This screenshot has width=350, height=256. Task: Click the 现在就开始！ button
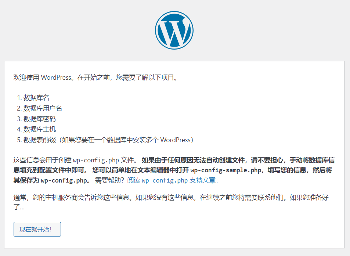pos(37,229)
